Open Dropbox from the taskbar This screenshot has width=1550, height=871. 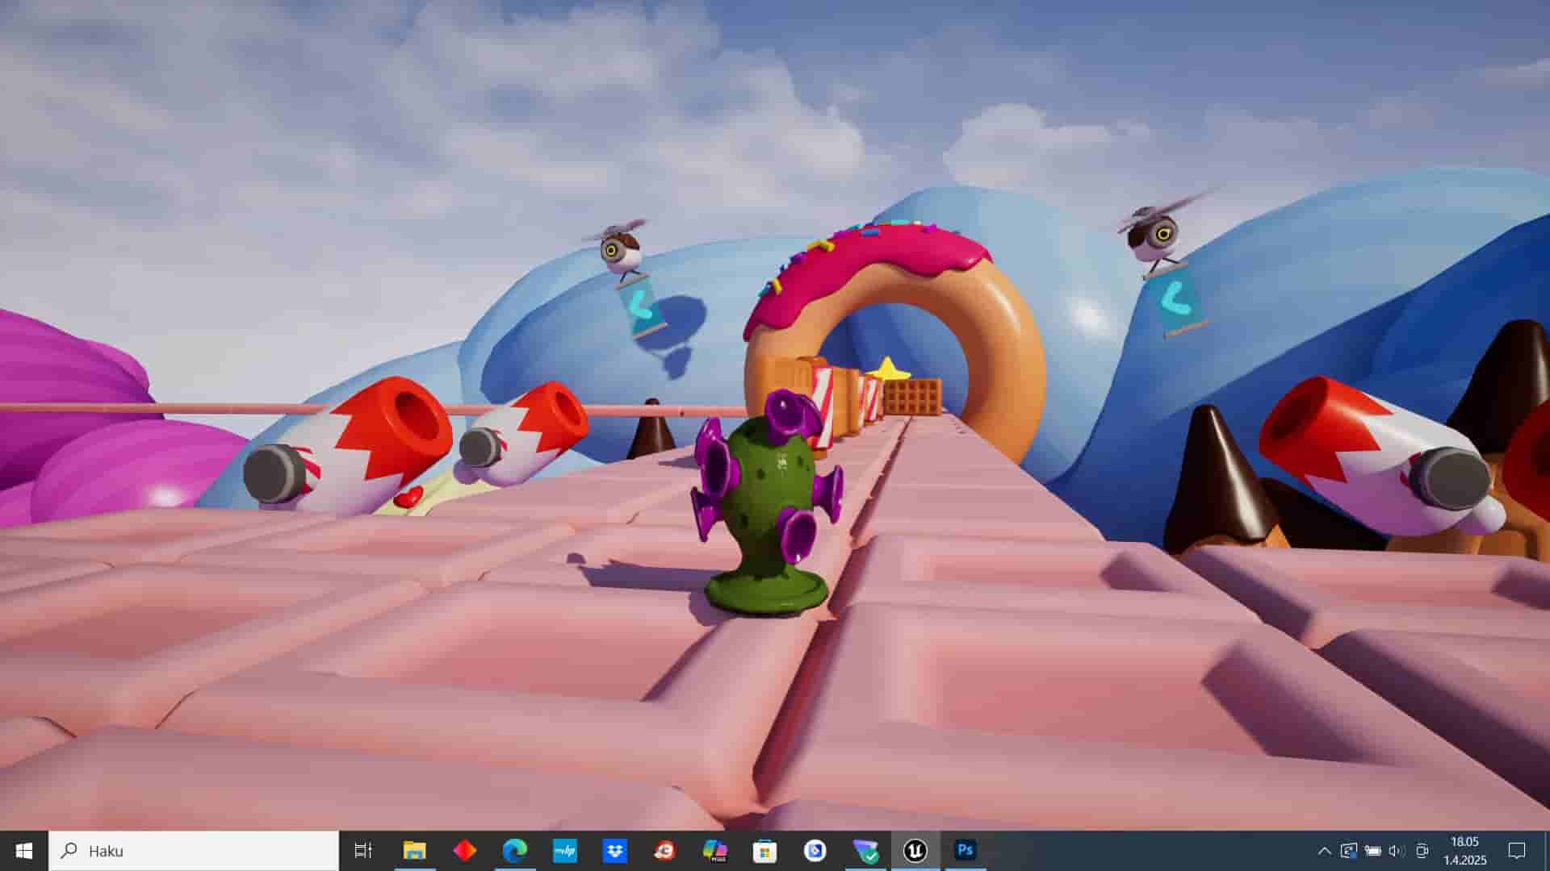click(x=615, y=851)
